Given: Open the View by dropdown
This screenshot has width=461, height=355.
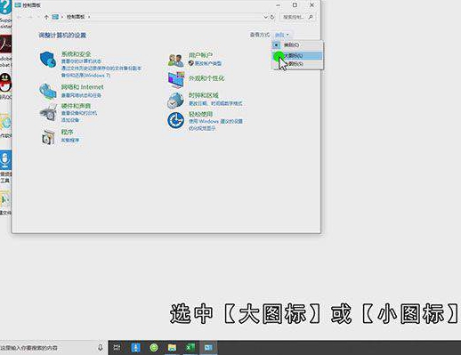Looking at the screenshot, I should pyautogui.click(x=282, y=35).
